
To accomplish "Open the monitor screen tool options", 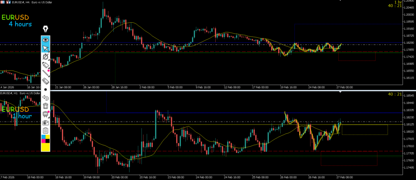I will point(45,114).
